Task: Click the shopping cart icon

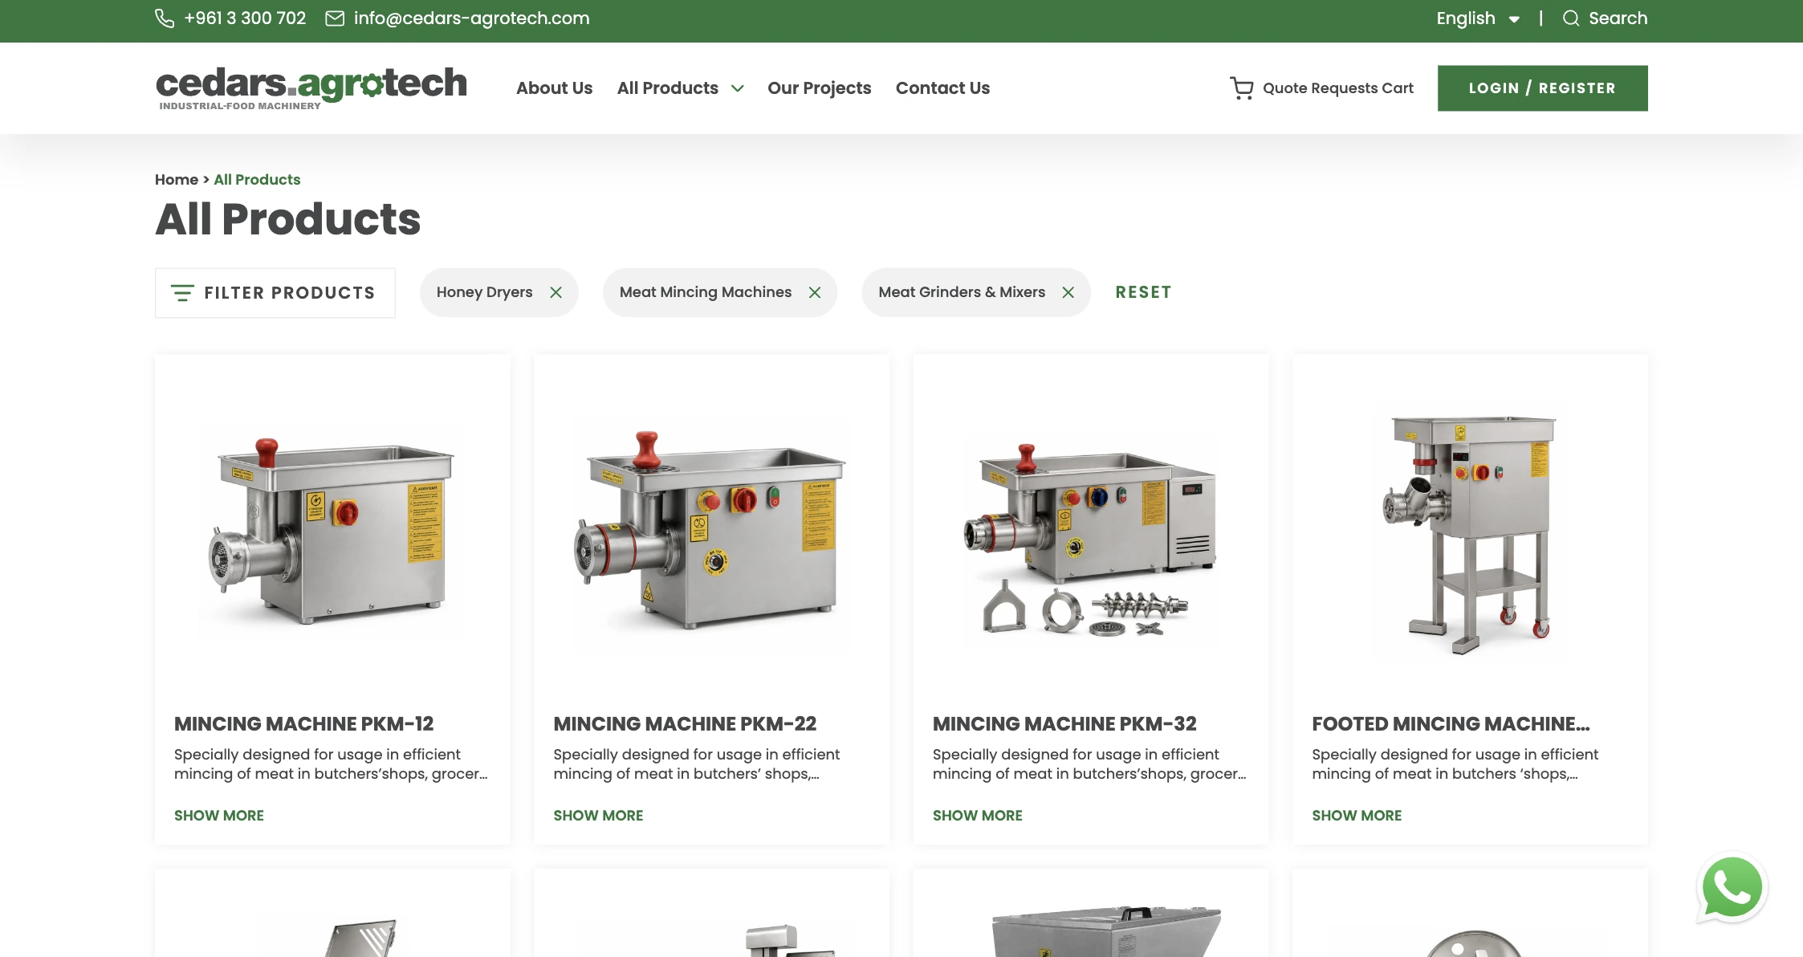Action: (1241, 88)
